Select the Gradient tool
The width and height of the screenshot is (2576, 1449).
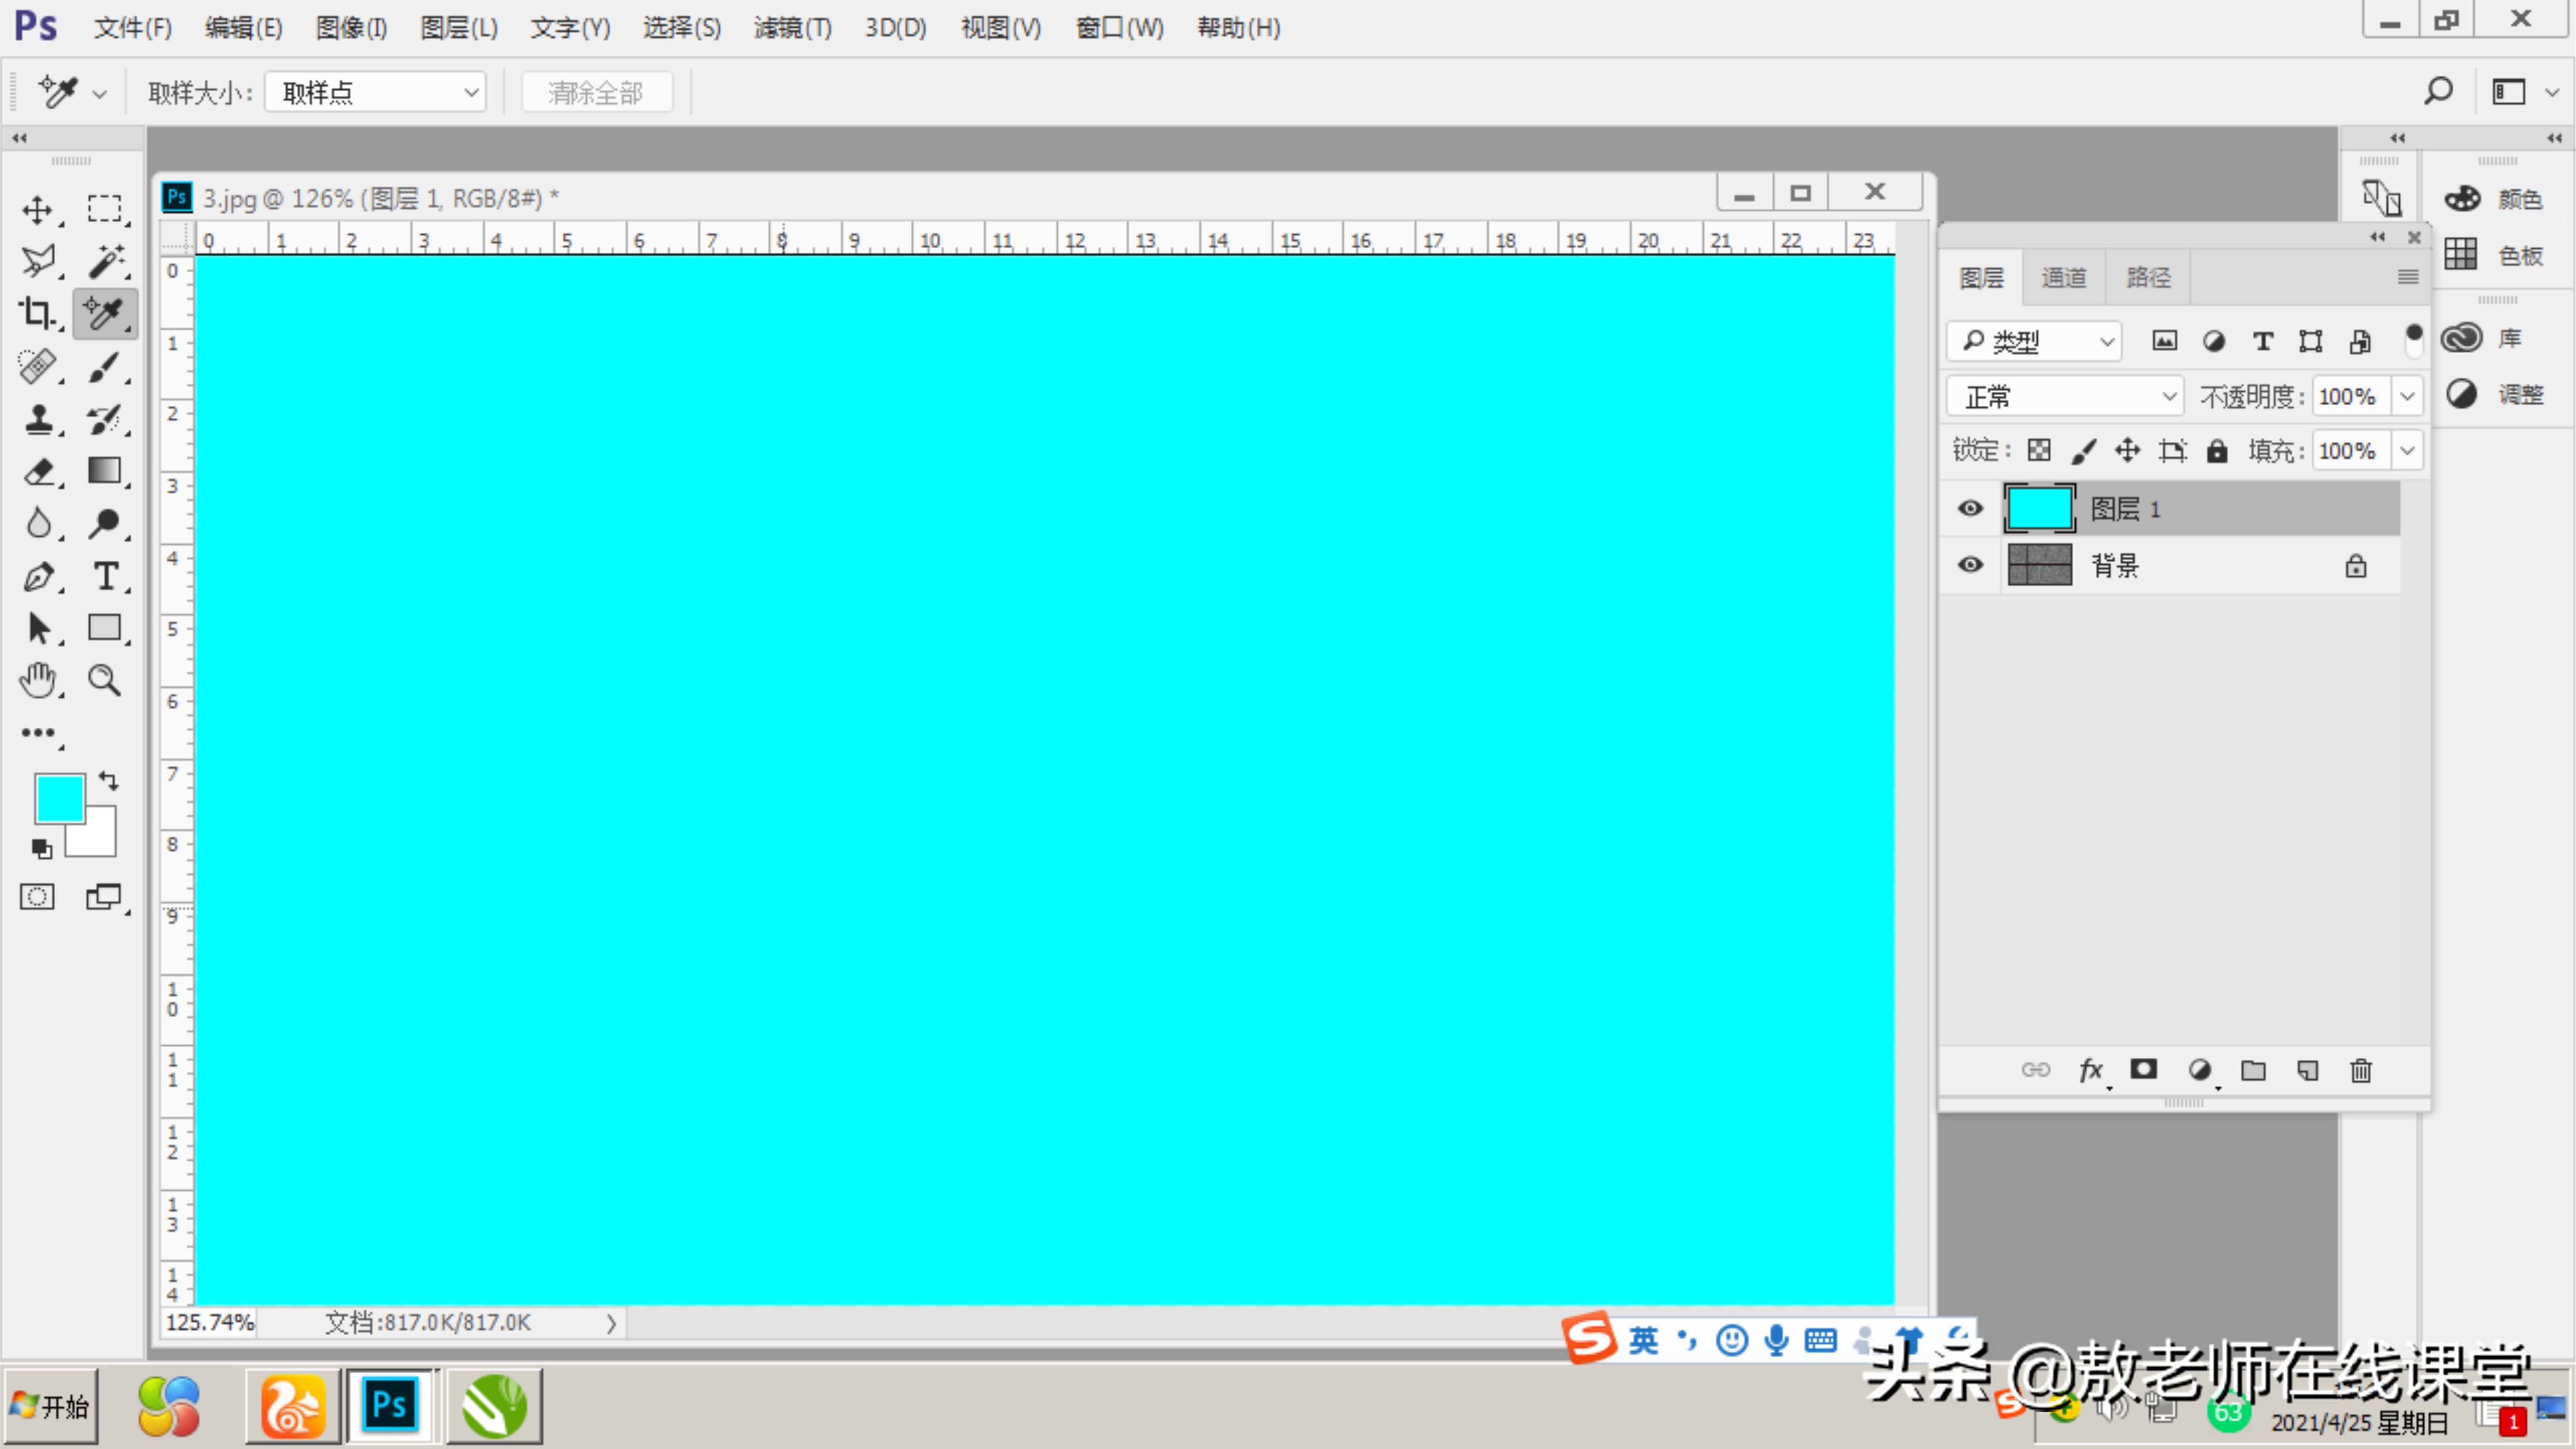pos(105,470)
